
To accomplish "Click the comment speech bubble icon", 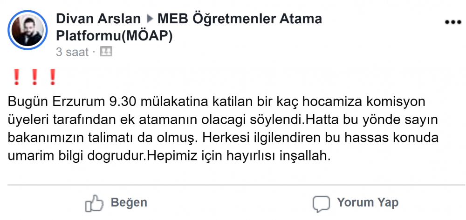I will [321, 204].
